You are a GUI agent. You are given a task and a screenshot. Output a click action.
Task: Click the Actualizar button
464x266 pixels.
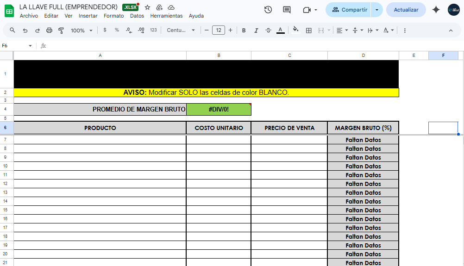tap(406, 10)
